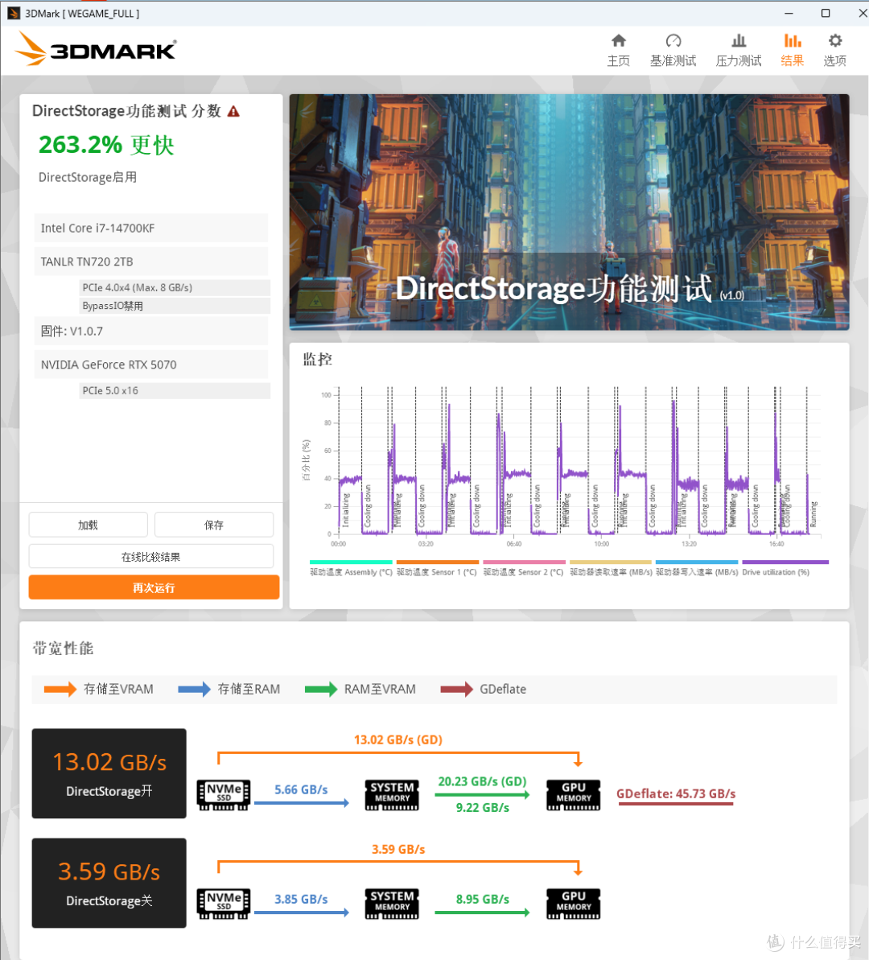The height and width of the screenshot is (960, 869).
Task: Click the orange 3.59 GB/s label above the DirectStorage关 arrow
Action: [x=398, y=849]
